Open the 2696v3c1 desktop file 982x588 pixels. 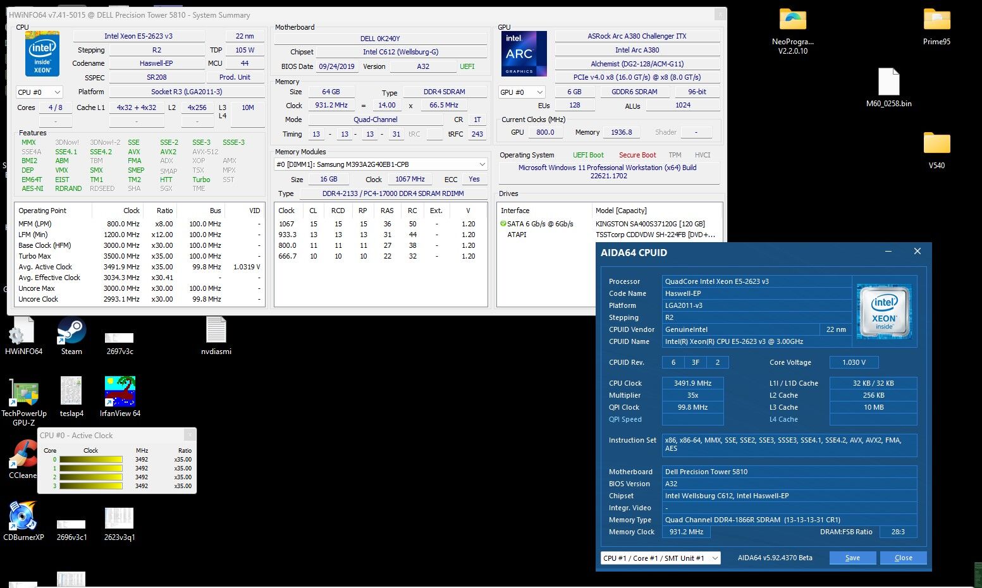pos(71,530)
